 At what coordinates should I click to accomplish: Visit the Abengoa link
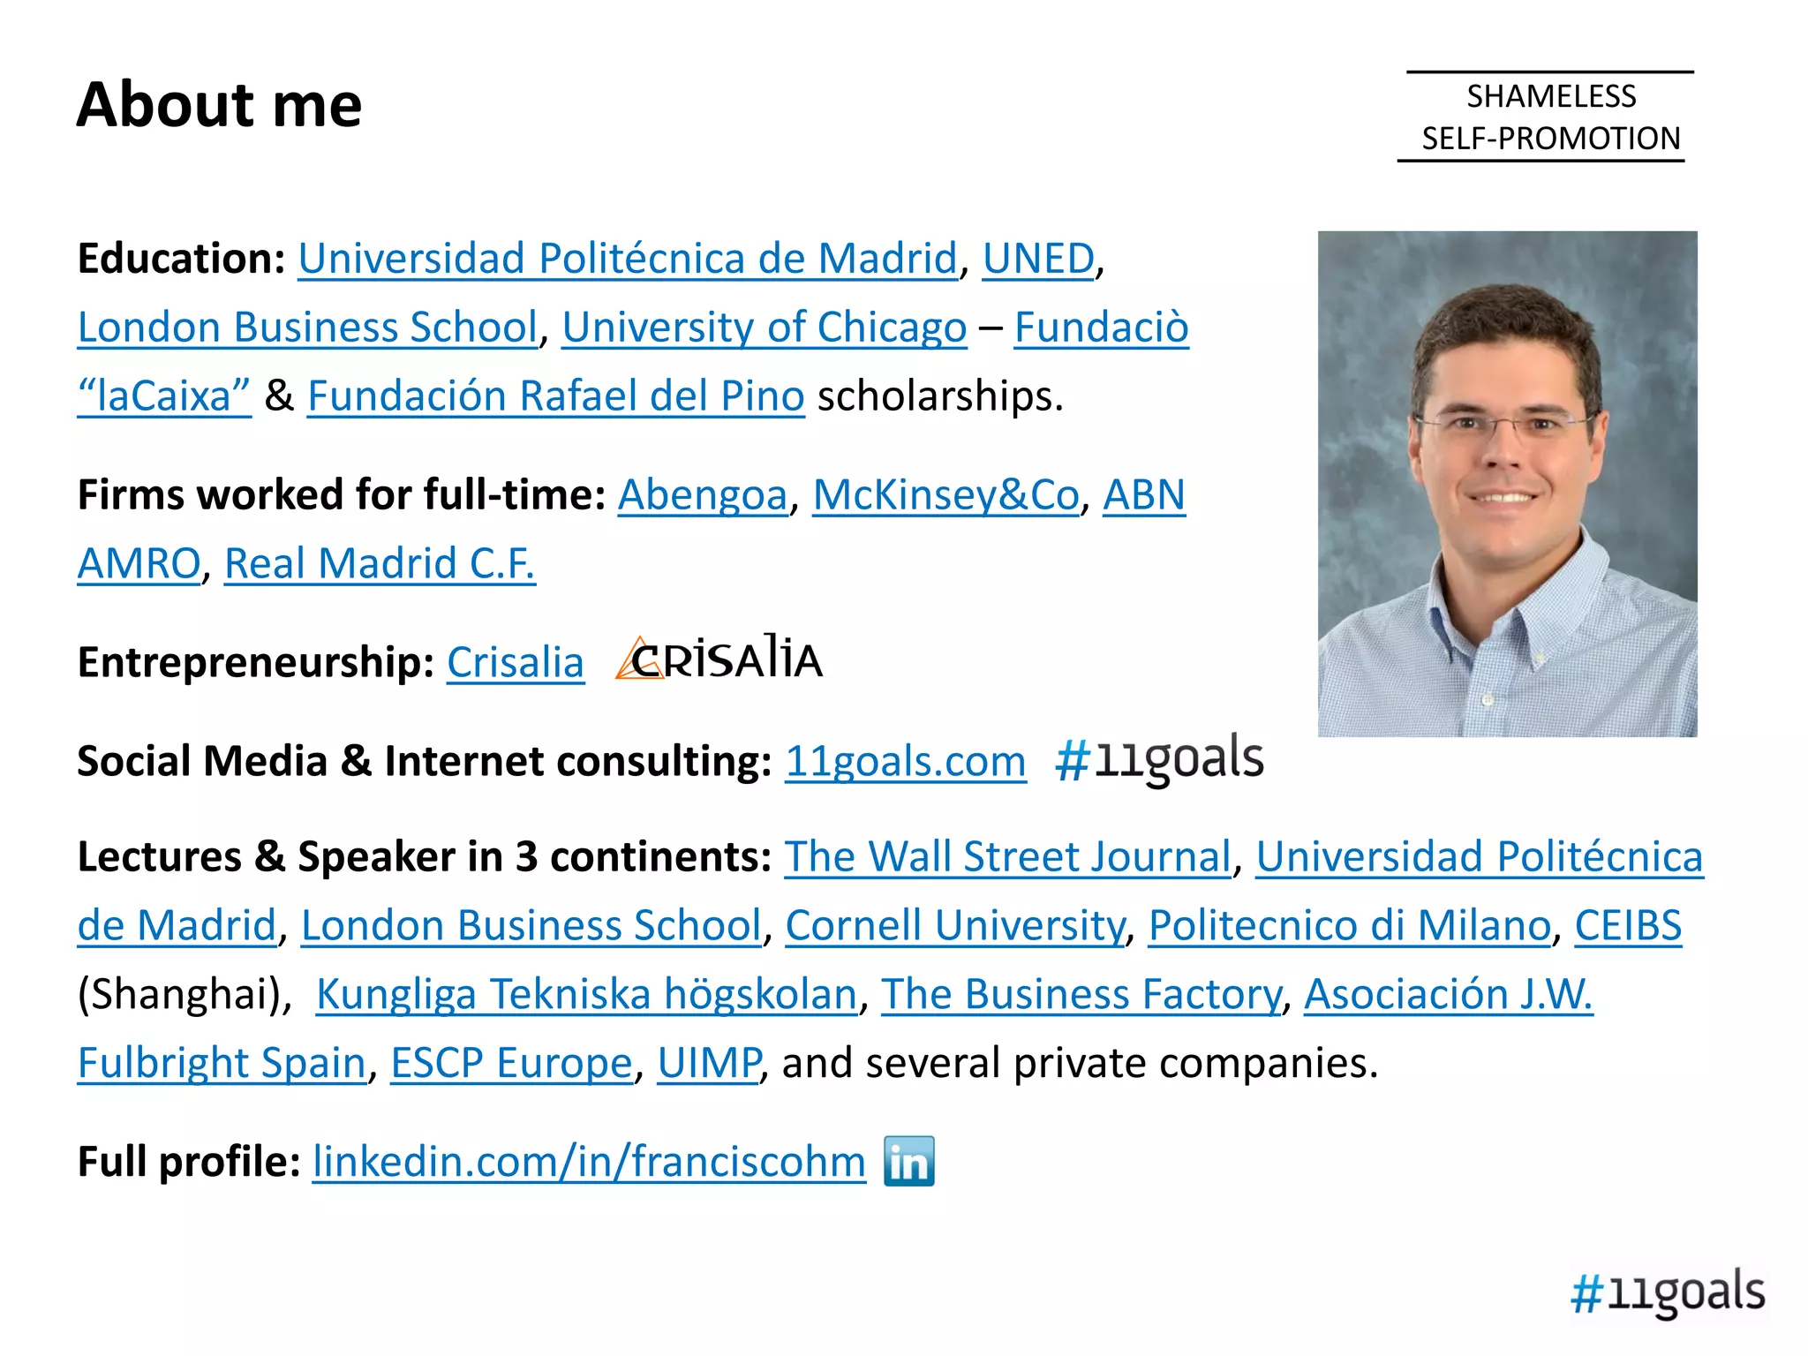(x=702, y=495)
